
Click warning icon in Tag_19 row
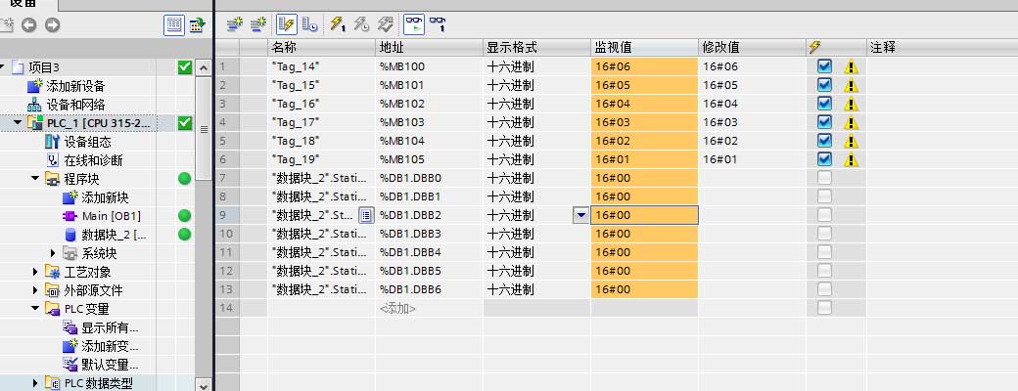(852, 159)
